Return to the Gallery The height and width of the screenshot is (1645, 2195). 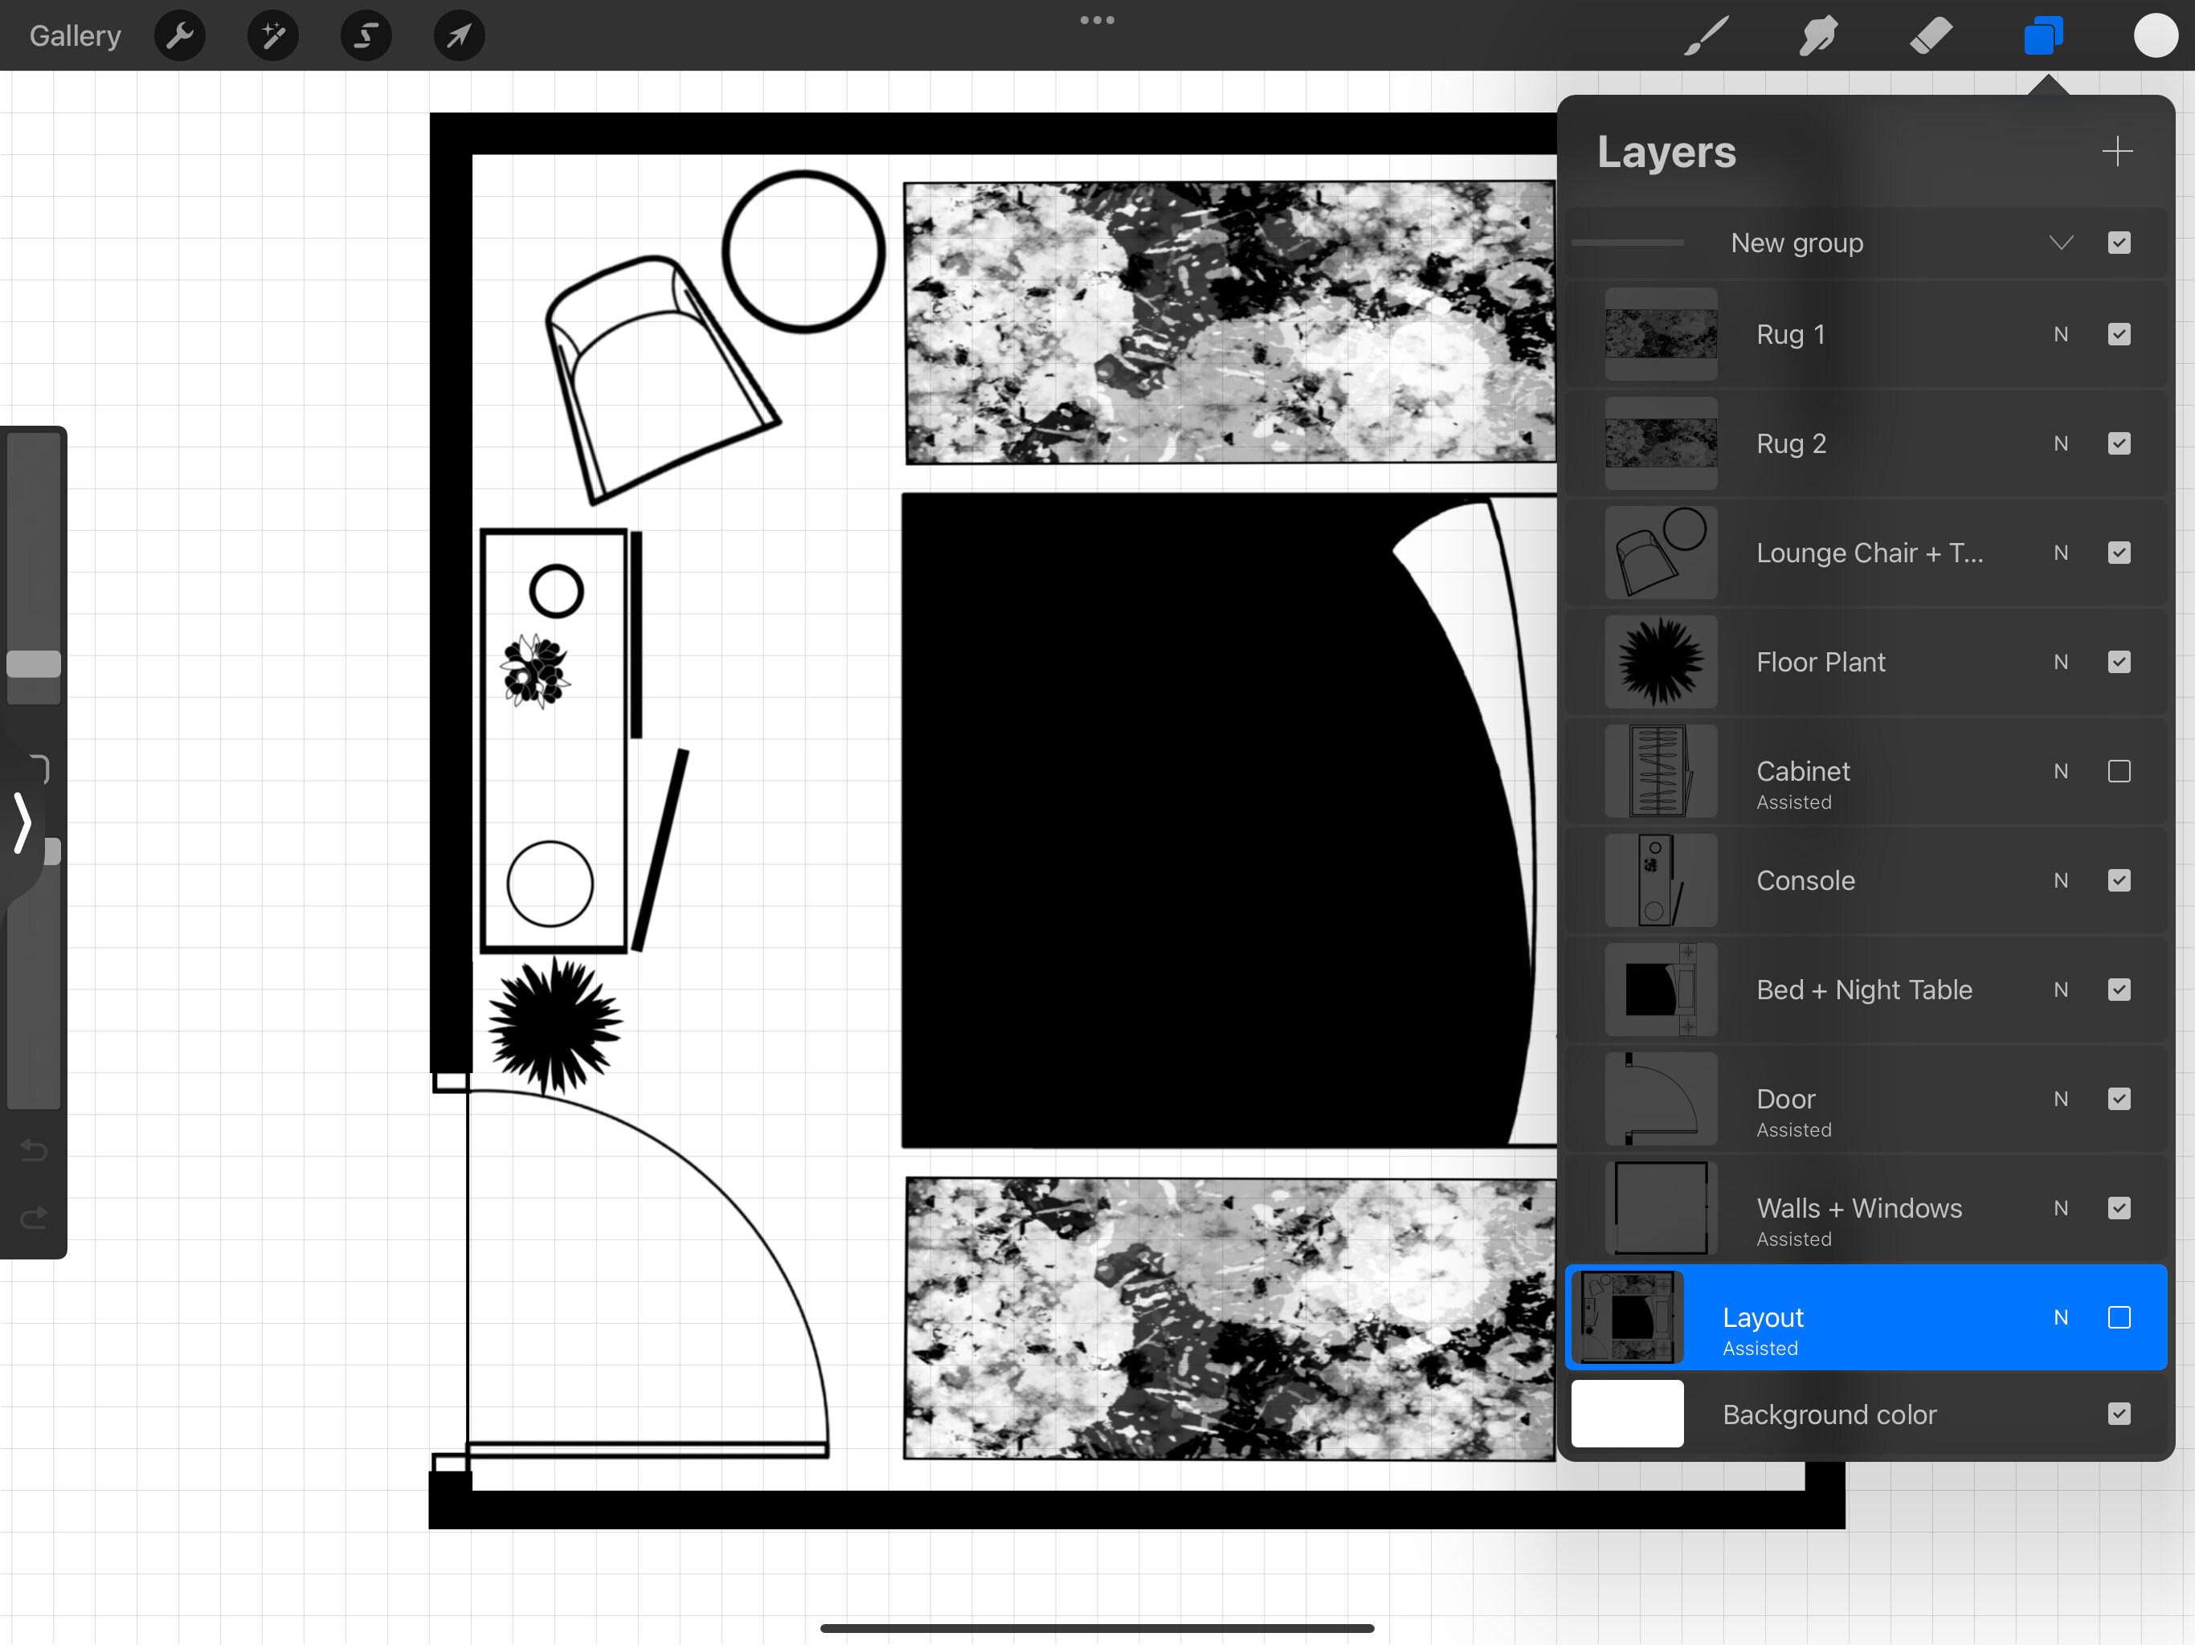point(75,35)
